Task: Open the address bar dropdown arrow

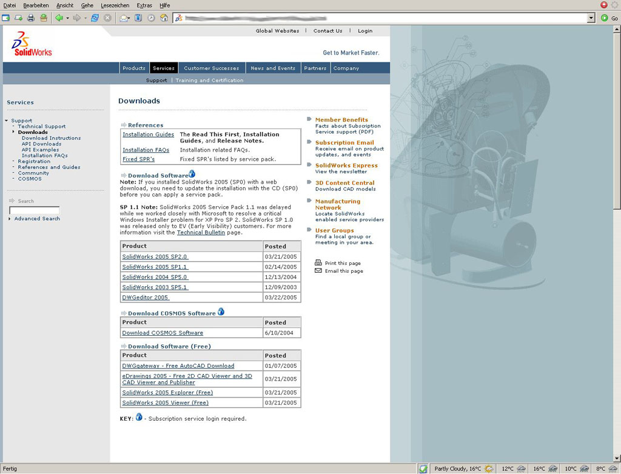Action: coord(591,18)
